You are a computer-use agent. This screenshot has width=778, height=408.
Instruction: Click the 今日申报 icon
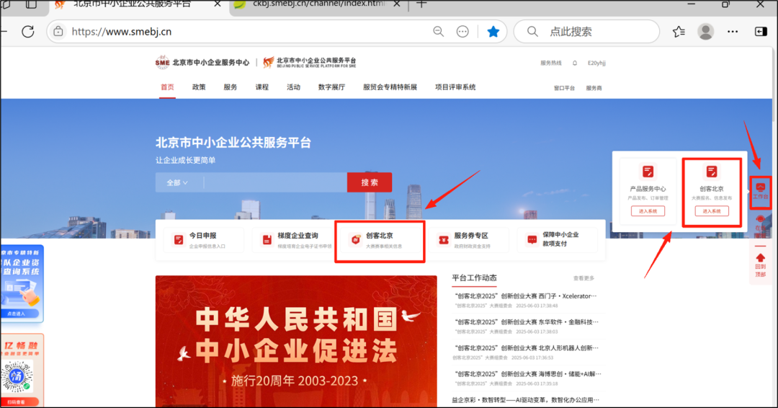pyautogui.click(x=179, y=240)
